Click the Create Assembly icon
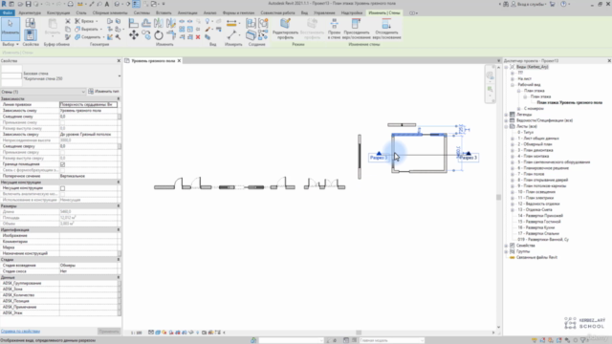Screen dimensions: 612x344 tap(251, 23)
